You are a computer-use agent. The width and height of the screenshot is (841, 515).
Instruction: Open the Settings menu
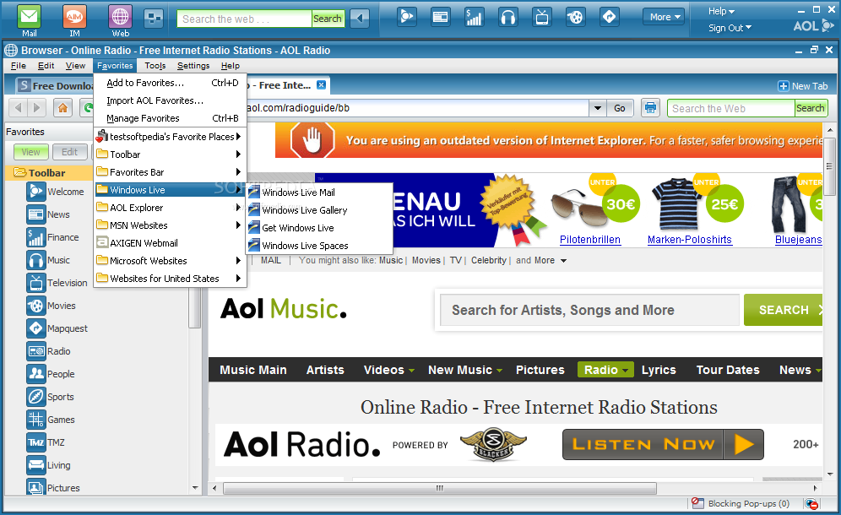(193, 66)
